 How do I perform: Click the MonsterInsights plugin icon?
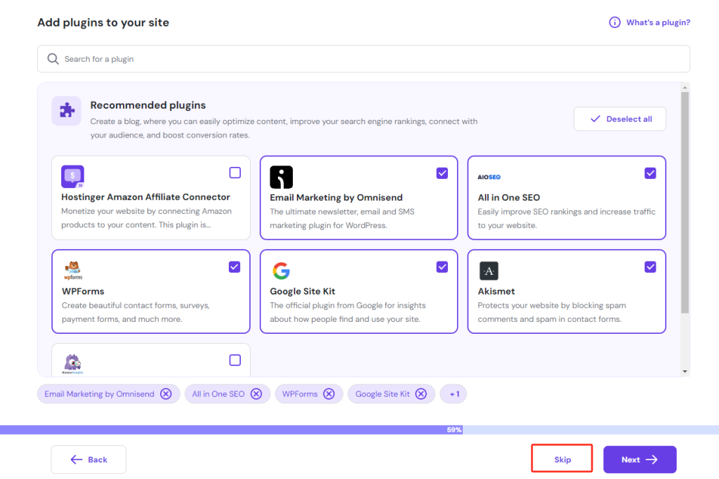(x=72, y=363)
